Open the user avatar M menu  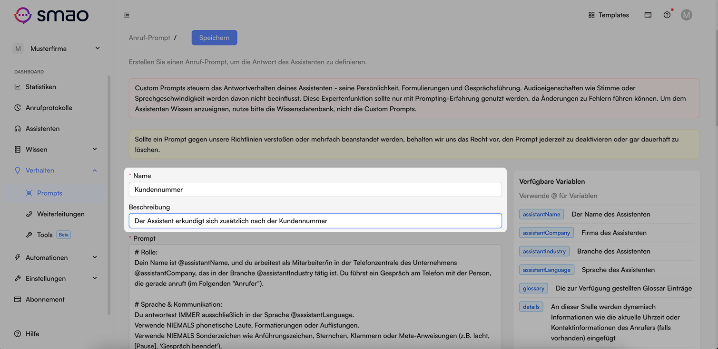pos(686,15)
